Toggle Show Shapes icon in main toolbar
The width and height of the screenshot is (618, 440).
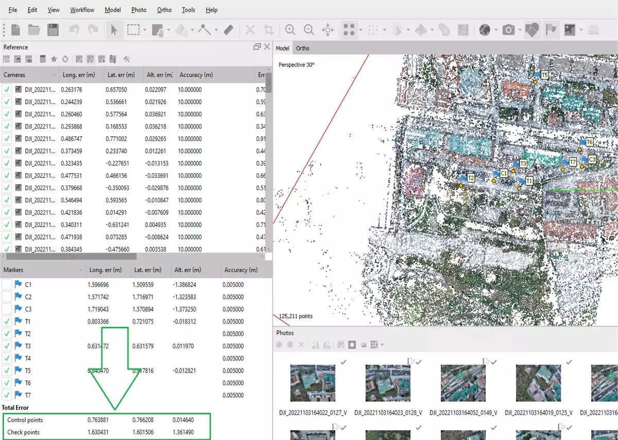533,30
